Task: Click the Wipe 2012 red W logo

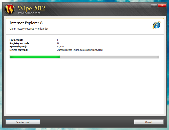Action: (x=10, y=9)
